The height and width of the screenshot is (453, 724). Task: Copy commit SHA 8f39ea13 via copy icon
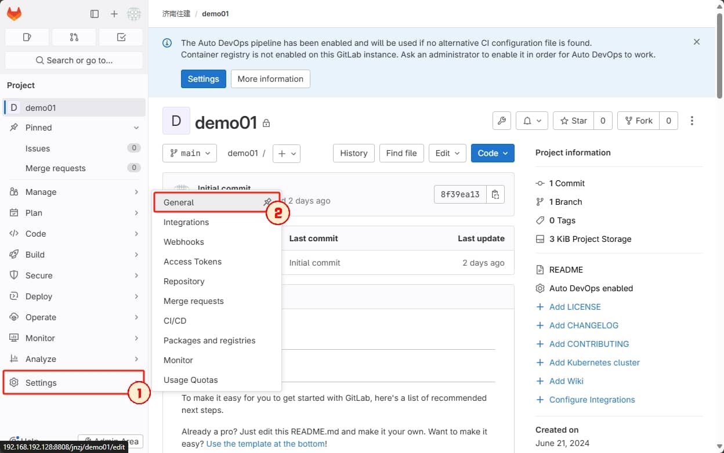pyautogui.click(x=496, y=194)
